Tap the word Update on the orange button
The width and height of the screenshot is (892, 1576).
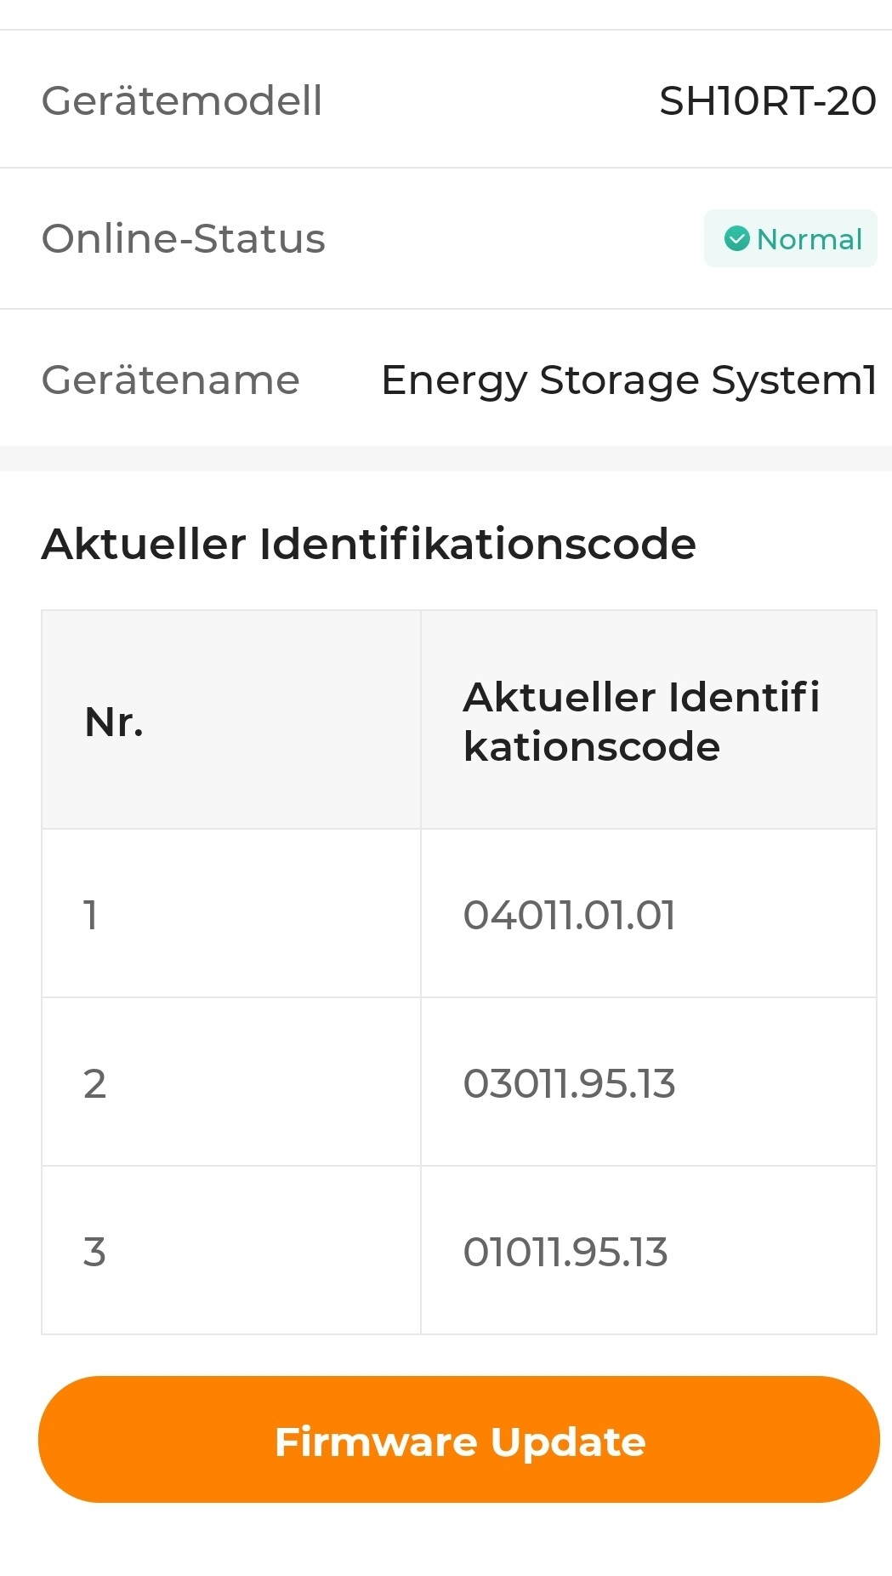click(568, 1442)
